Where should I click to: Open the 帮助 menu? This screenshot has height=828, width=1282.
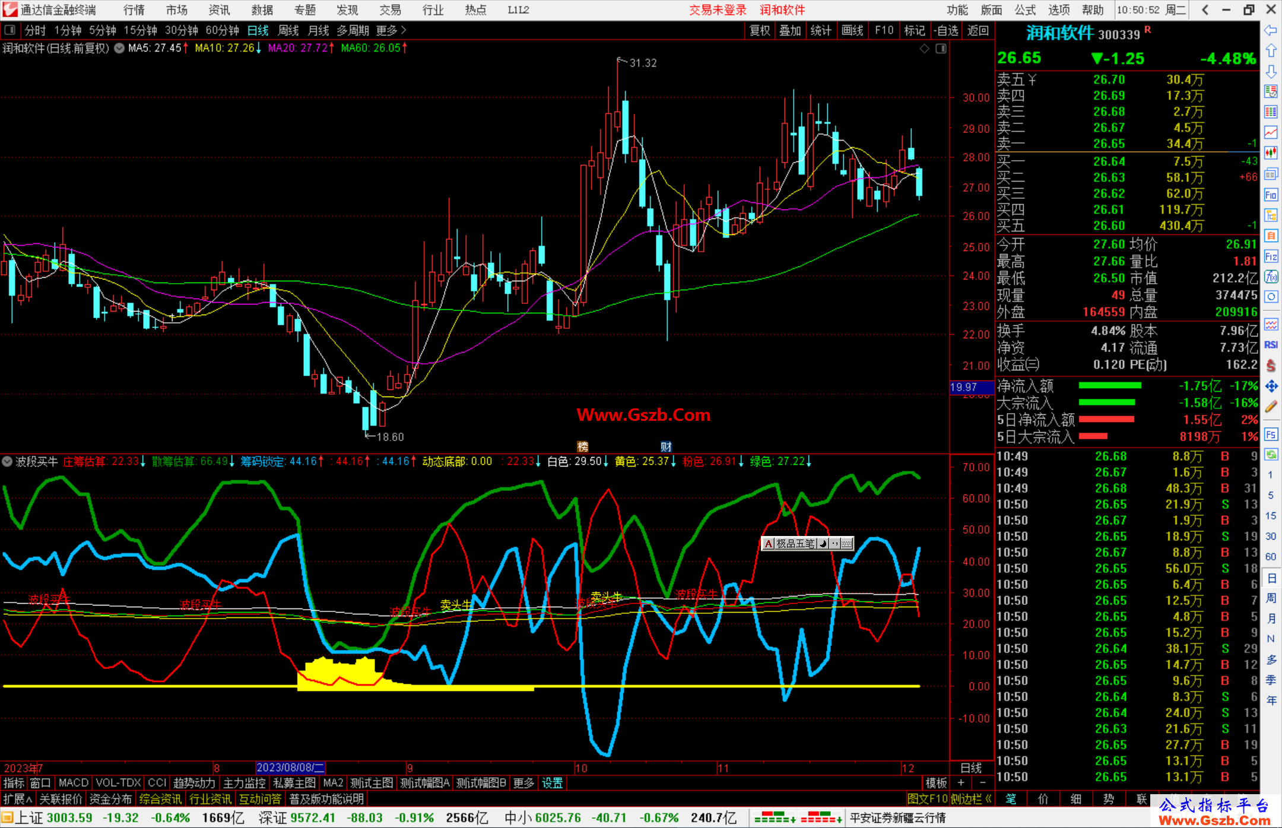[x=1093, y=10]
